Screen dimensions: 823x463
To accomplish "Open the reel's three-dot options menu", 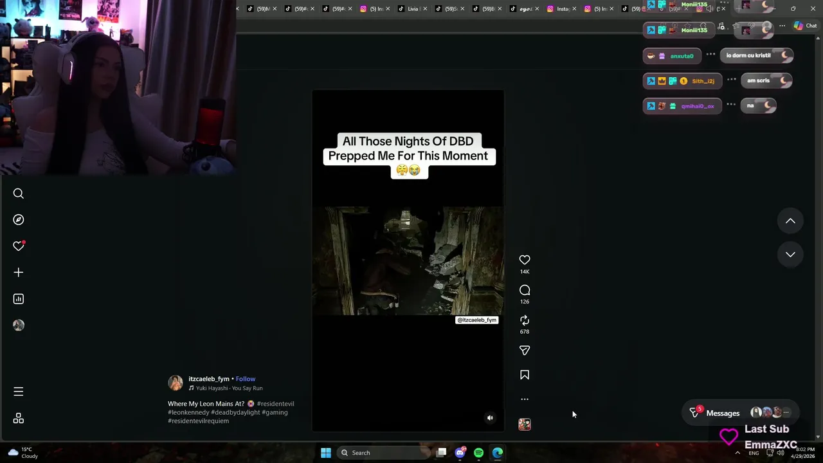I will coord(525,399).
